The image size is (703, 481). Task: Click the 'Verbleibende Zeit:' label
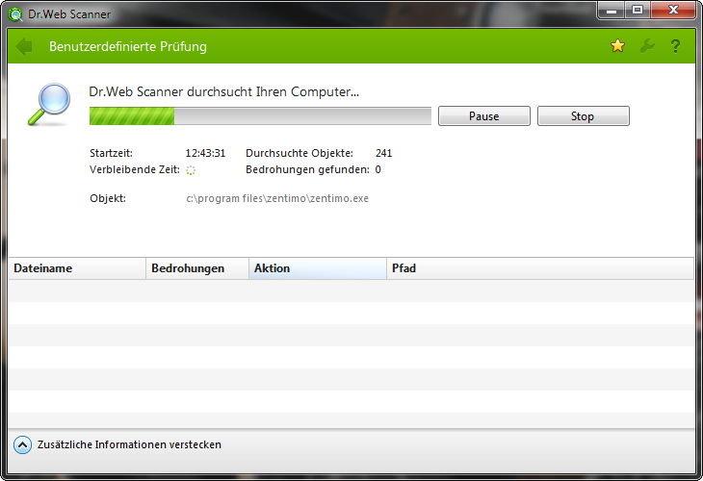click(135, 169)
